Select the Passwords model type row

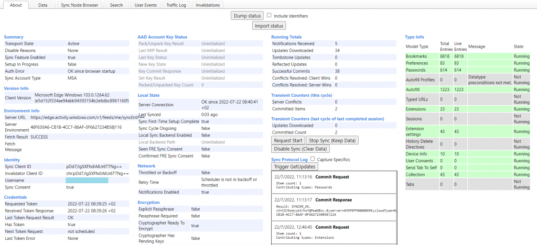coord(467,70)
